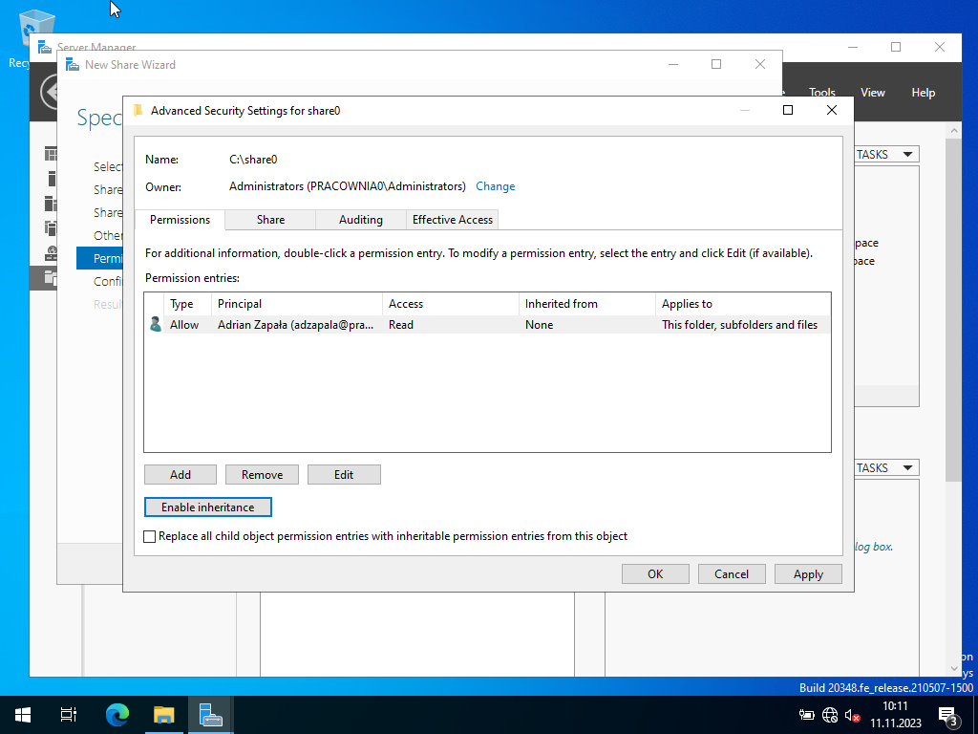Click the network globe tray icon
Screen dimensions: 978x734
point(830,715)
